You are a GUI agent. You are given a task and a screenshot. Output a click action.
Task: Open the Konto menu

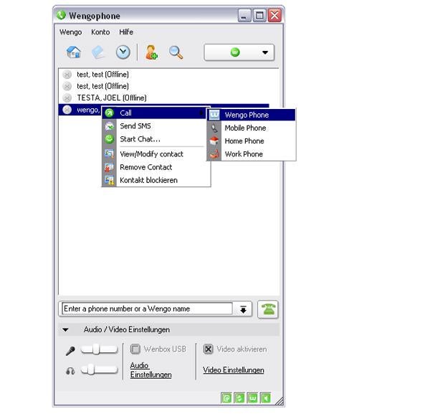point(100,32)
